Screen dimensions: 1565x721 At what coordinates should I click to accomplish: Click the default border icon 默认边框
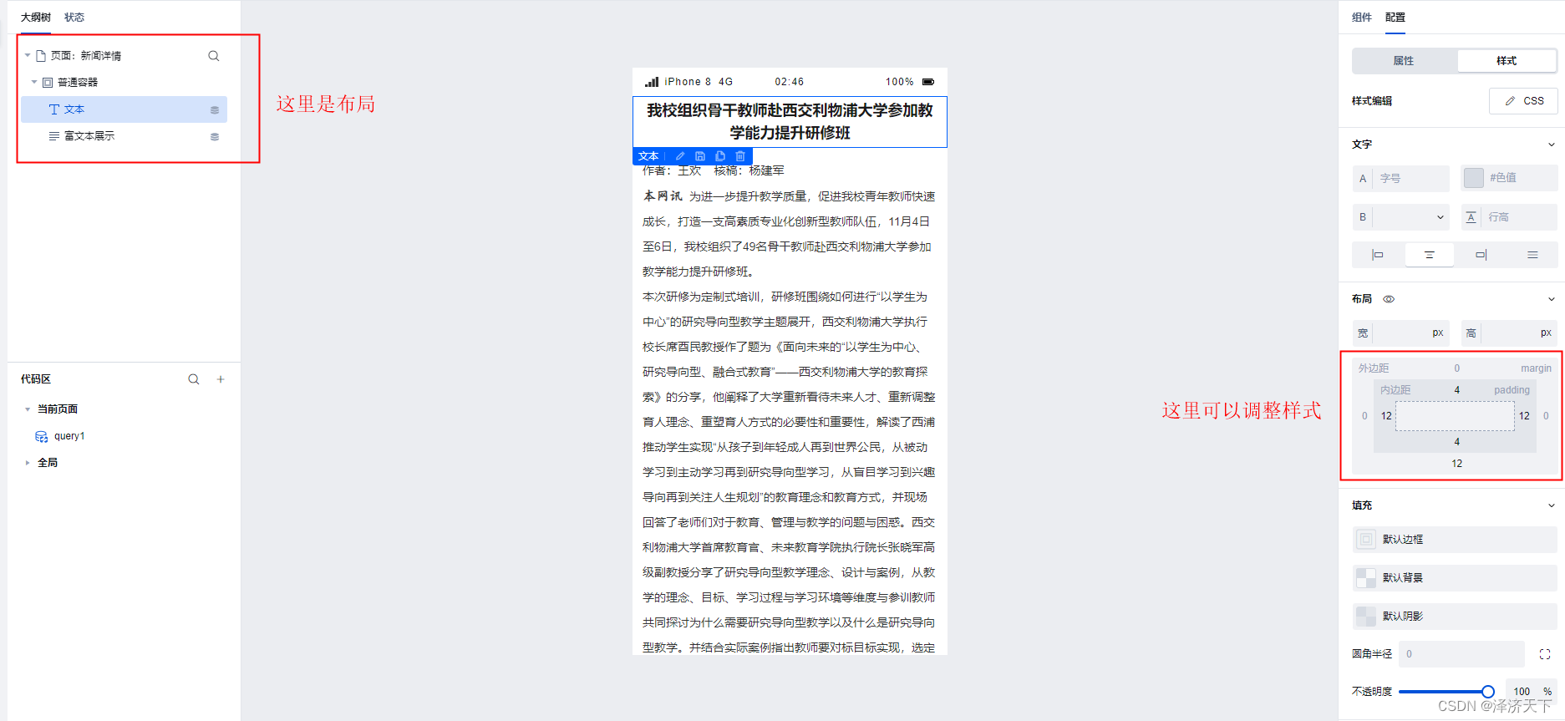[x=1366, y=540]
